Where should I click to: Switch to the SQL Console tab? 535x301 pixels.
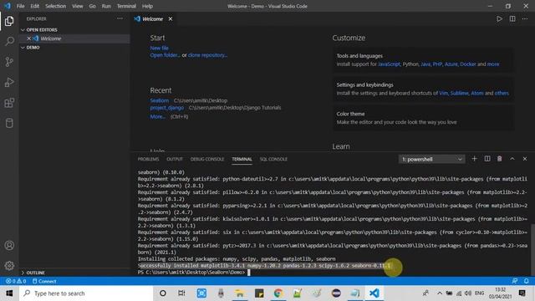click(x=273, y=159)
